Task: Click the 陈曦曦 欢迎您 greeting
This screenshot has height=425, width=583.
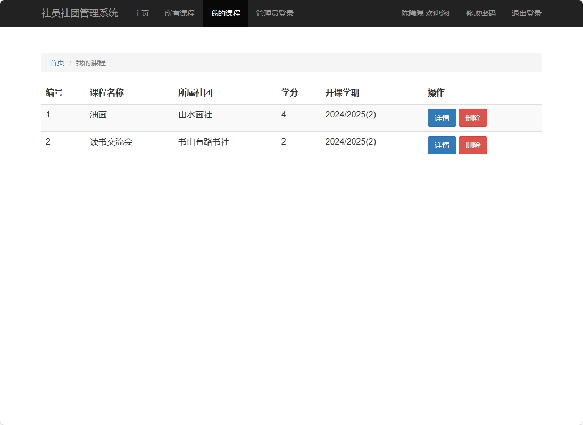Action: click(424, 13)
